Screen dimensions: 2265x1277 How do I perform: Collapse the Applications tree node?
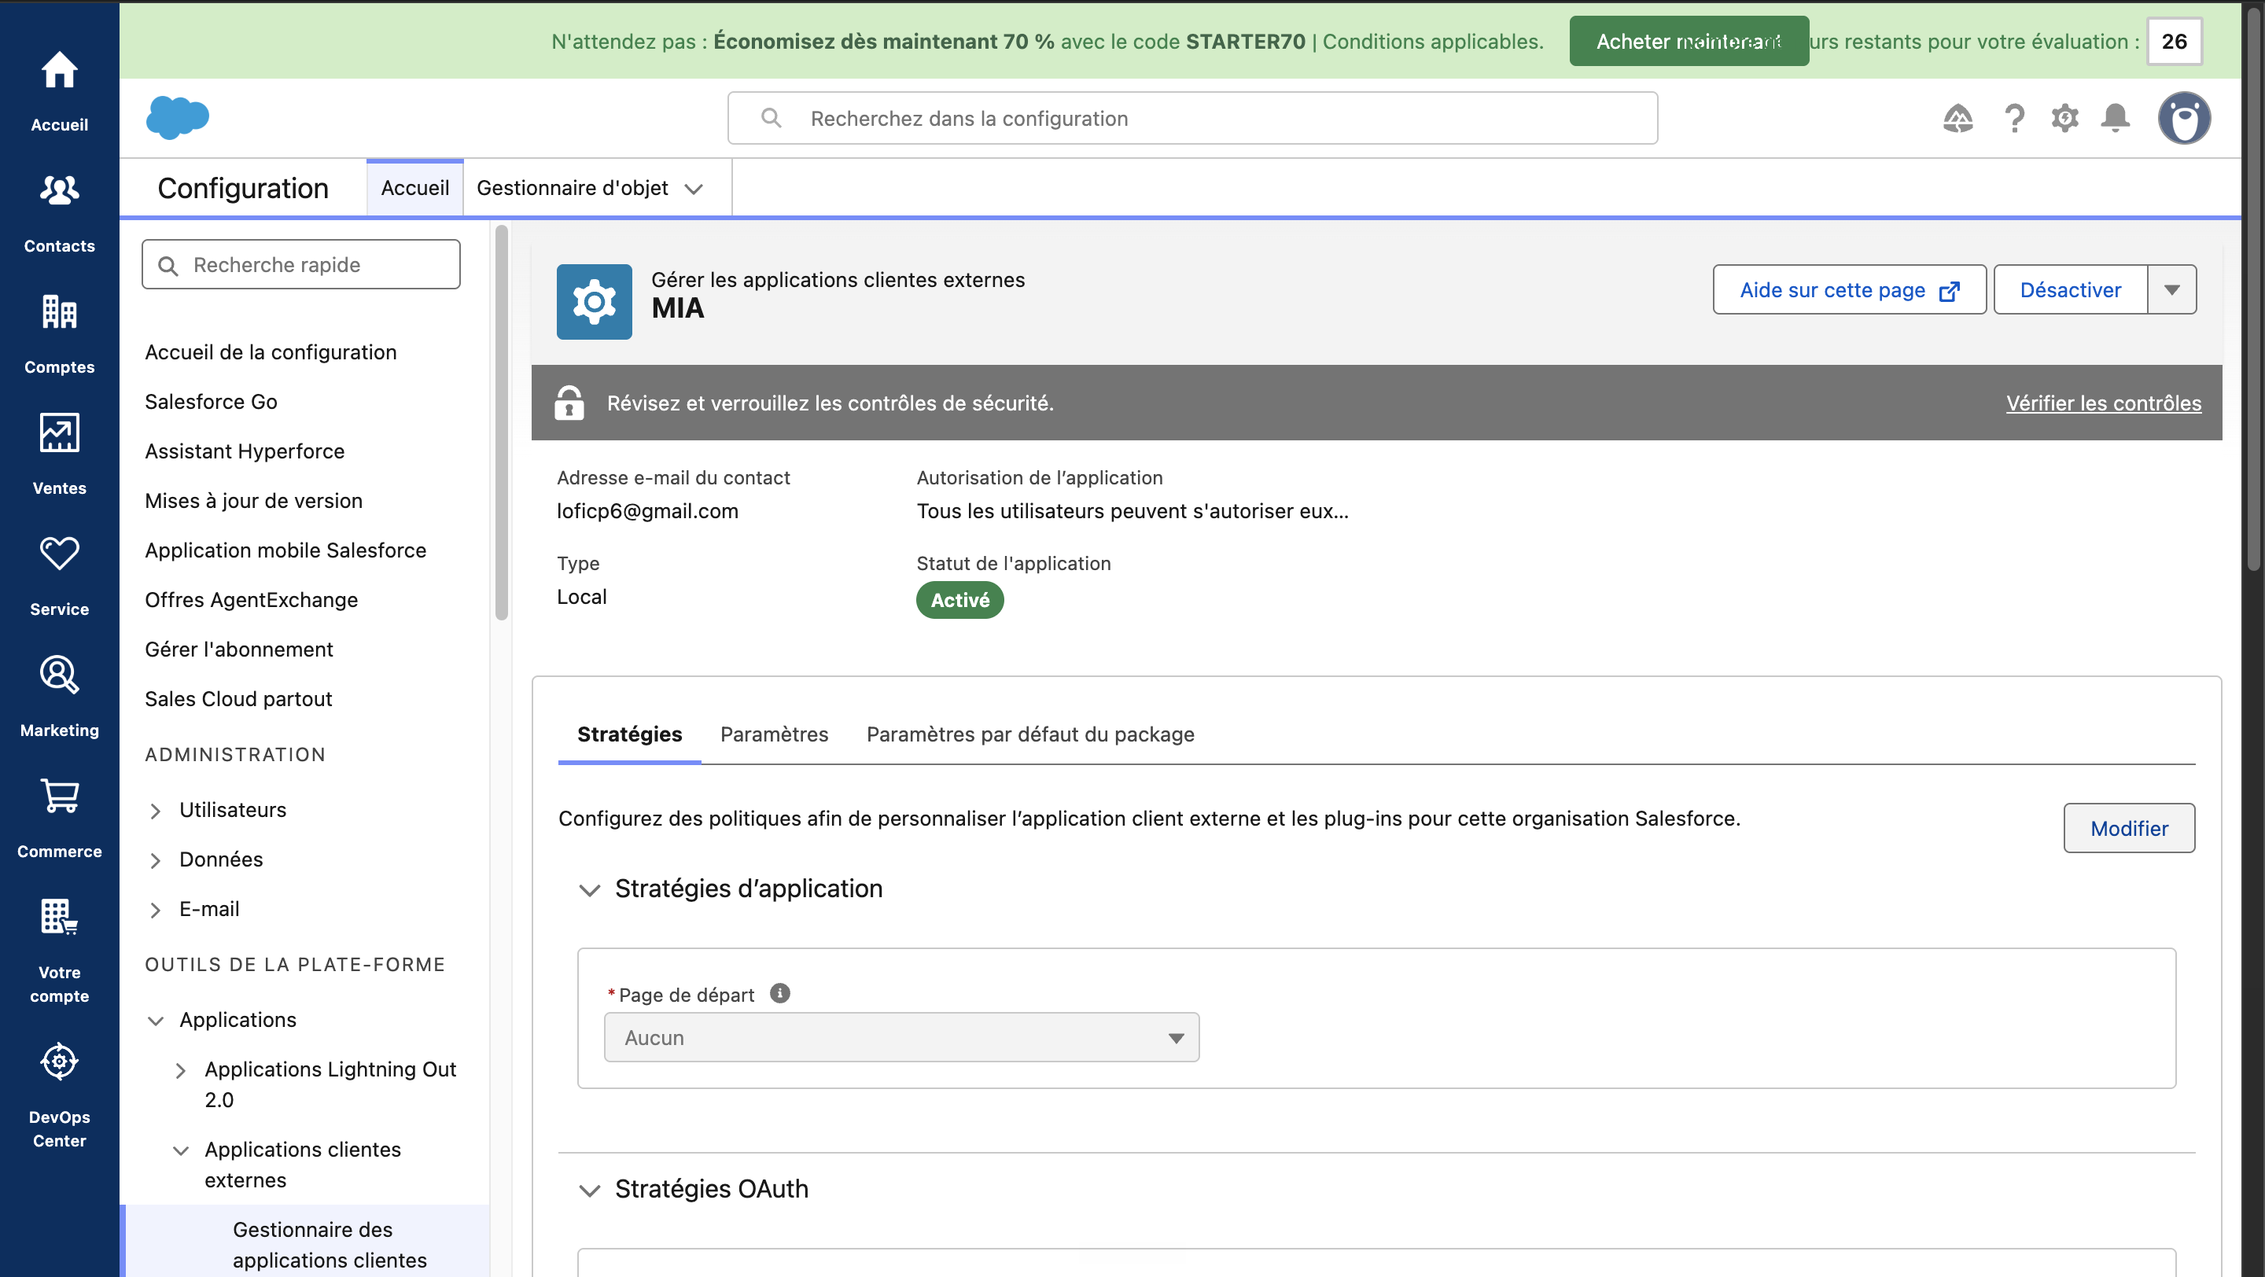point(156,1021)
